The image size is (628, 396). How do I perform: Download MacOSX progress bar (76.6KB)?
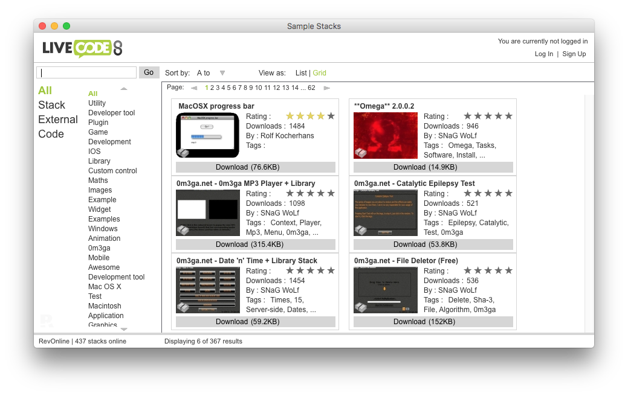(256, 167)
